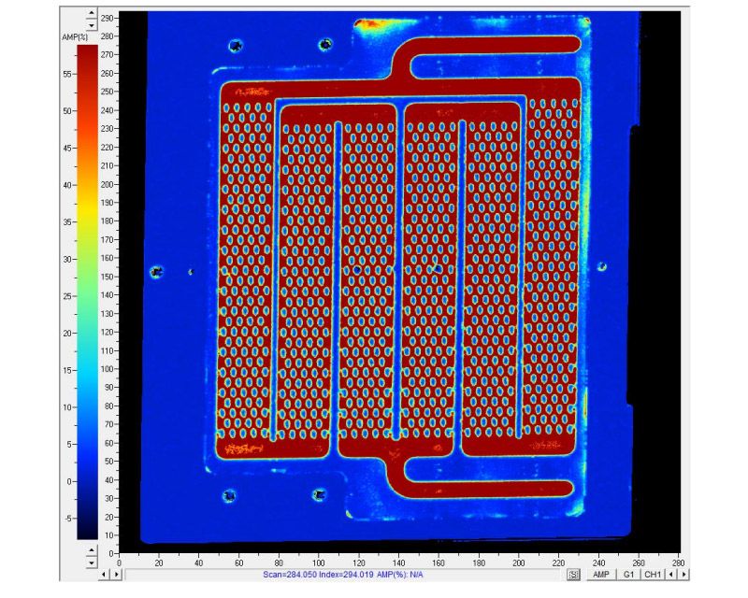Image resolution: width=748 pixels, height=598 pixels.
Task: Click the AMP(%) label above the color bar
Action: (75, 35)
